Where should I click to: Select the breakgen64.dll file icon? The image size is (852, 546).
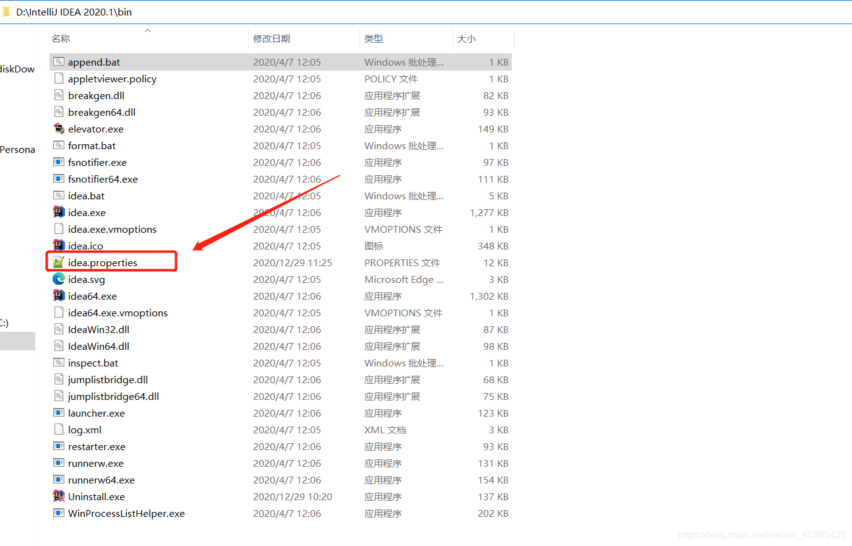point(59,112)
